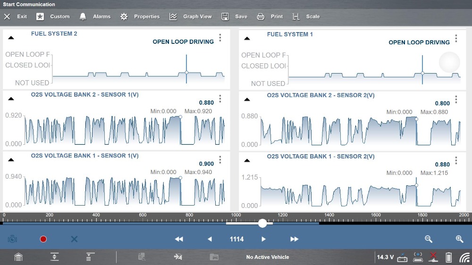Click the blue X clear icon
472x265 pixels.
tap(74, 239)
